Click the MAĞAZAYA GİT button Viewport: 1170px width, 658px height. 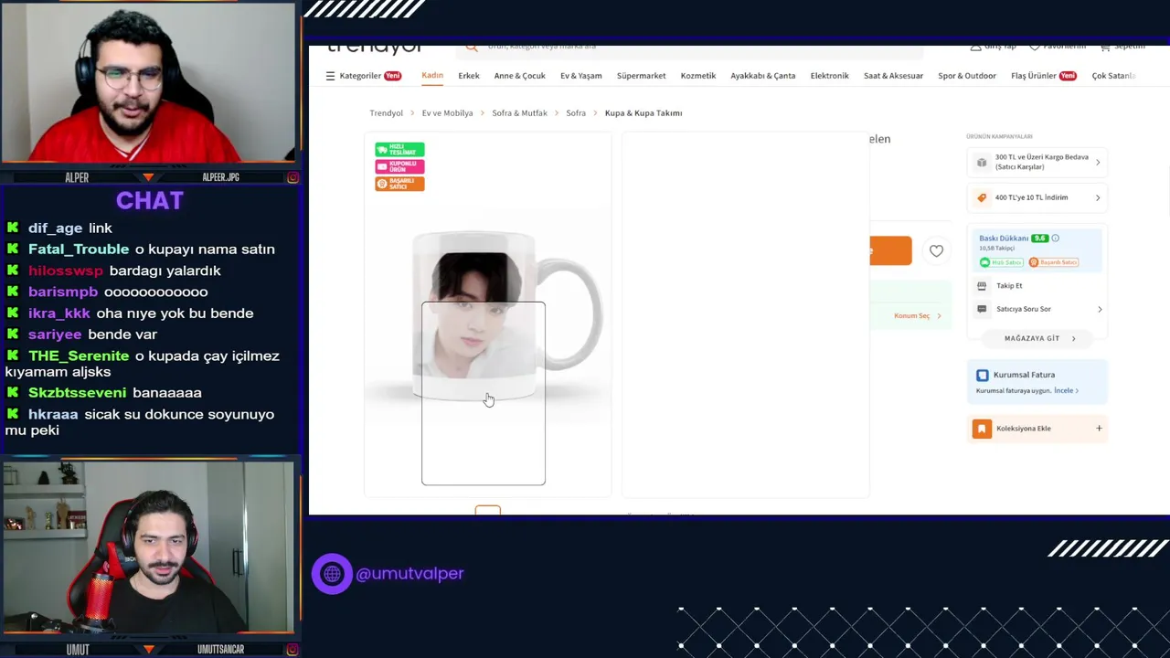[1037, 338]
